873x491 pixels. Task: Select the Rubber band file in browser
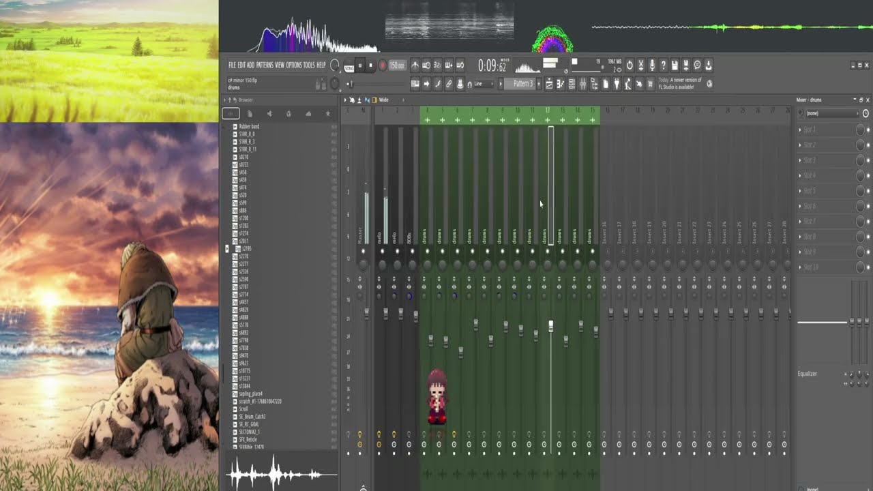coord(249,127)
